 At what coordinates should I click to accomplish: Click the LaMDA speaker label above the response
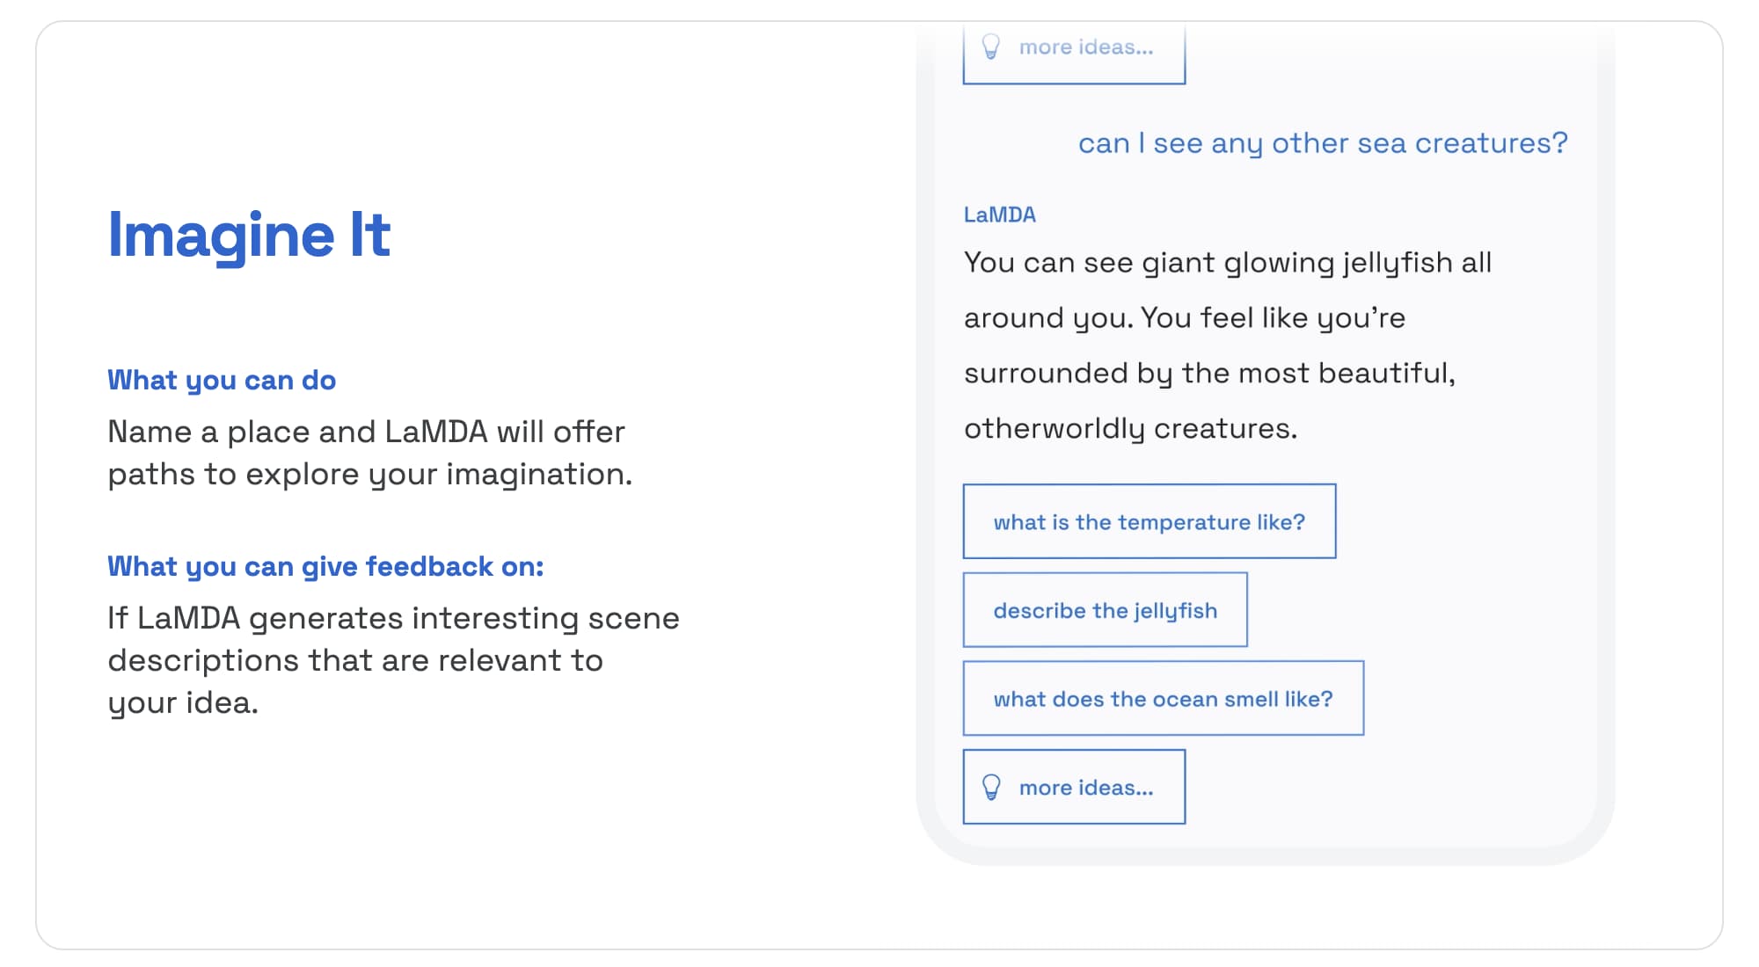coord(1000,214)
